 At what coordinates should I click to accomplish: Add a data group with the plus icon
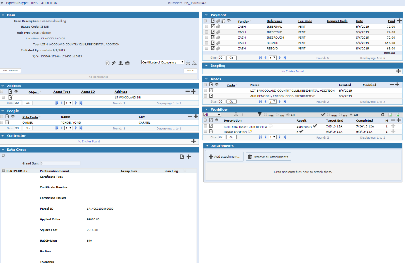pyautogui.click(x=189, y=156)
